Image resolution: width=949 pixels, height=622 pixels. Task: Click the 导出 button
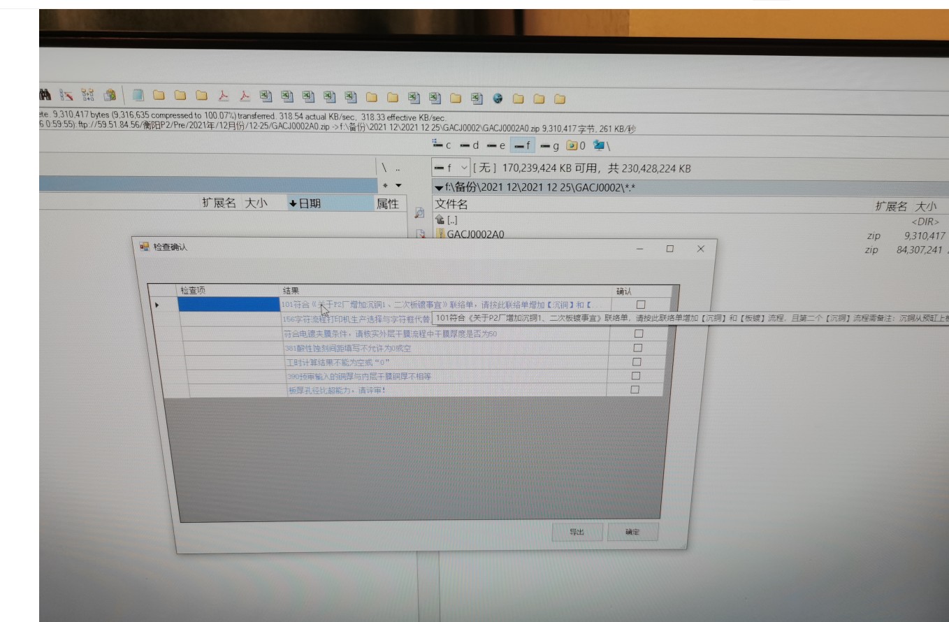pos(577,532)
